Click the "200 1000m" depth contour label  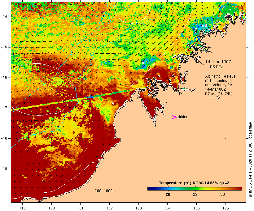105,191
